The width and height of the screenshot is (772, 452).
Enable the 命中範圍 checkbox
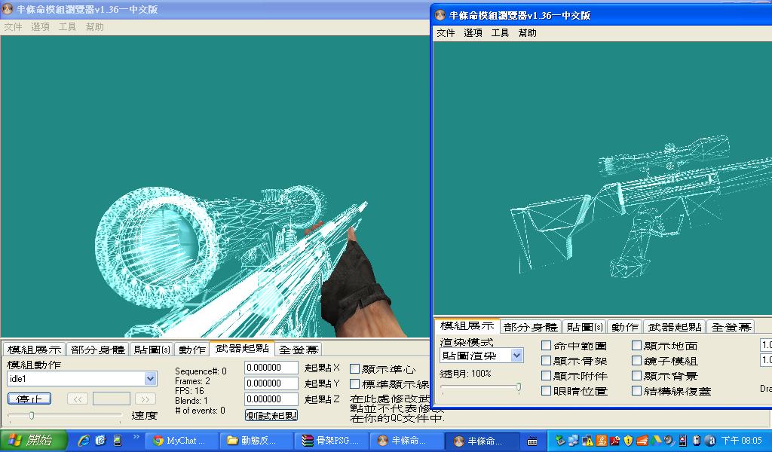546,346
